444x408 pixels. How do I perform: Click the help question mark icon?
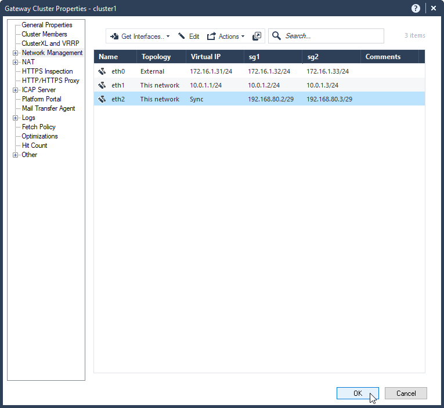(416, 9)
